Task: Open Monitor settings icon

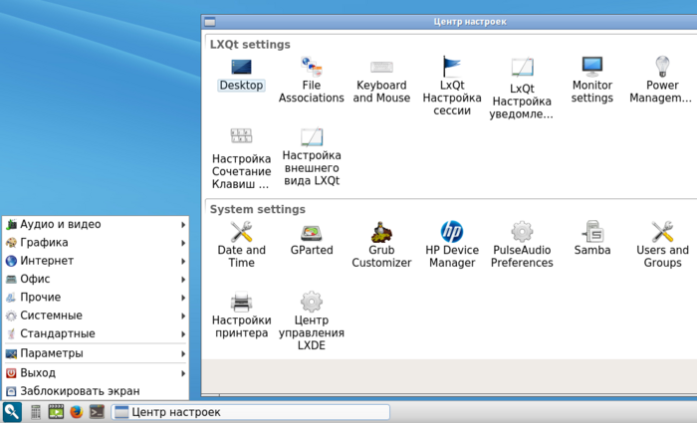Action: point(592,80)
